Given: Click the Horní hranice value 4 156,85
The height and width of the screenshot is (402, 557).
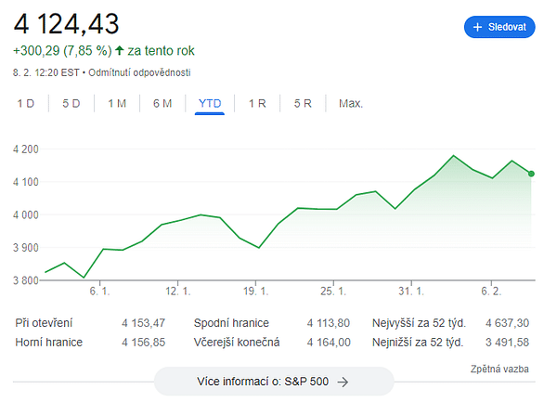Looking at the screenshot, I should 143,342.
